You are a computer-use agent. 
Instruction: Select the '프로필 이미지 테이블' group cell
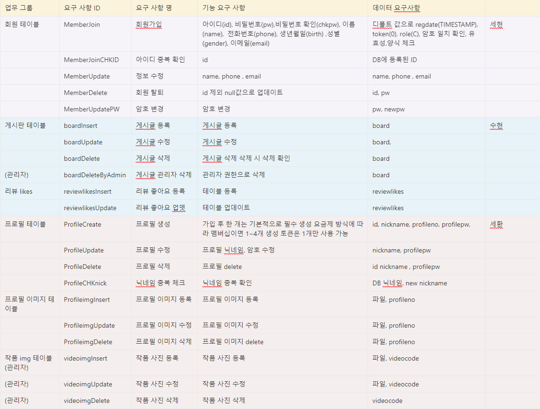[x=30, y=304]
